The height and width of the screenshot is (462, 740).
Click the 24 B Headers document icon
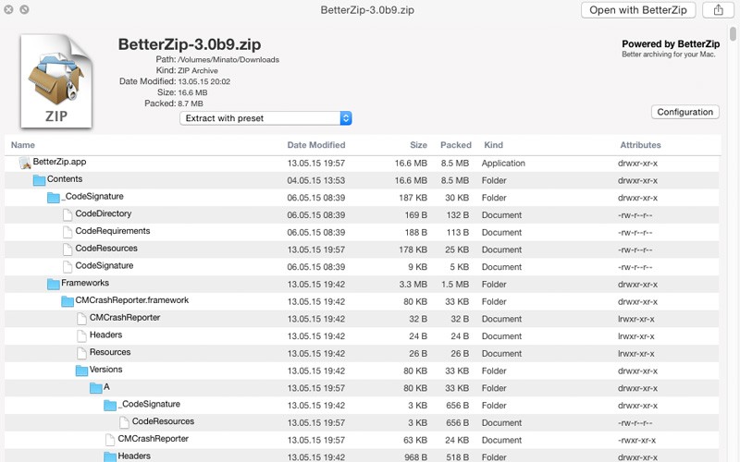click(x=81, y=335)
